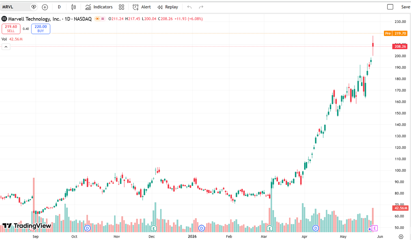
Task: Click the Pre 219.70 pre-market price label
Action: (x=396, y=33)
